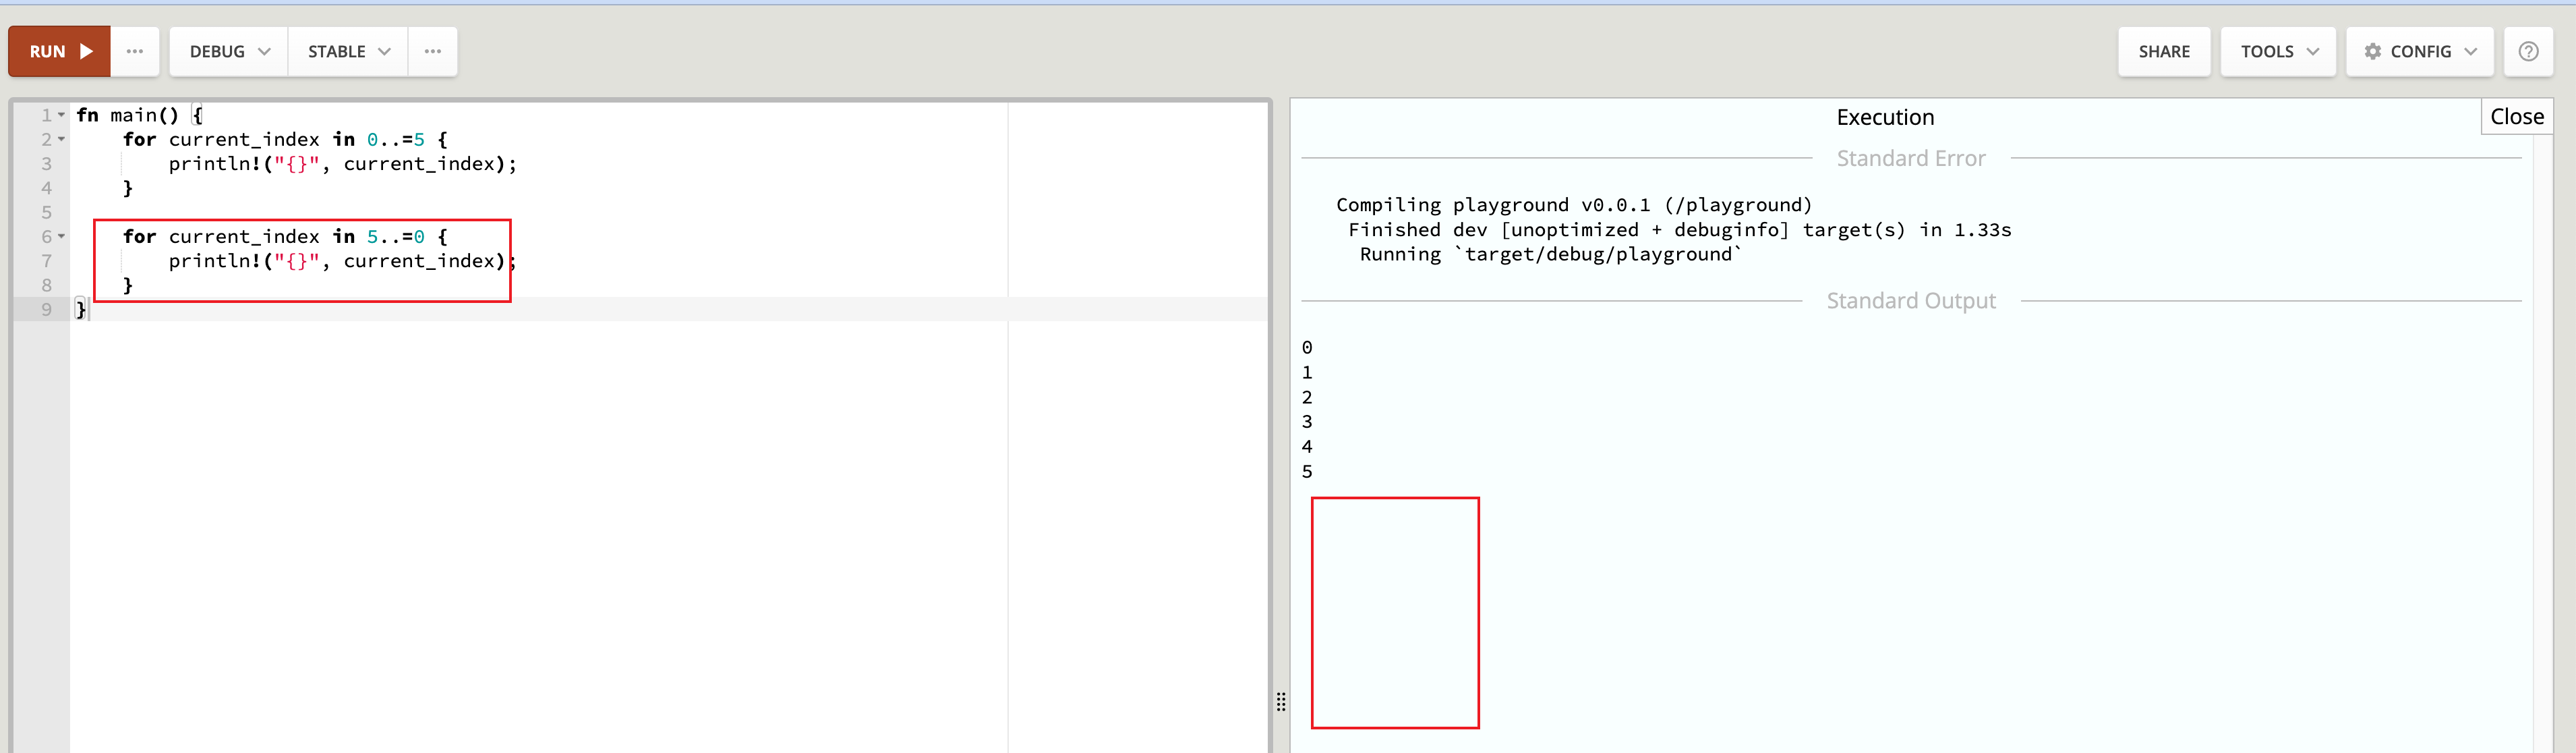Image resolution: width=2576 pixels, height=753 pixels.
Task: Click the "fn main()" code on line 1
Action: tap(128, 115)
